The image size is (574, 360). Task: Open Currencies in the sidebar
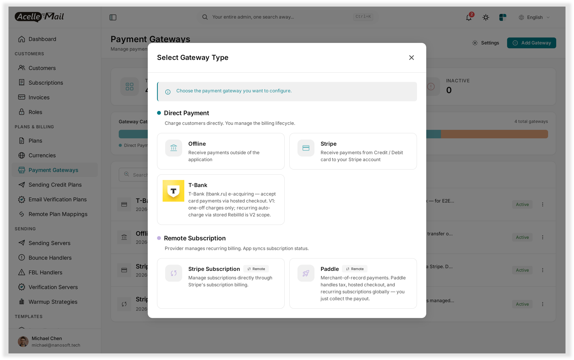pos(55,155)
